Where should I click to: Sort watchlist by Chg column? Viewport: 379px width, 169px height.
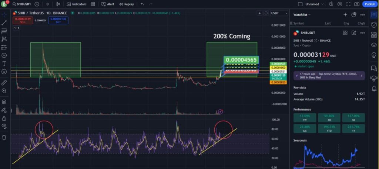tap(346, 23)
